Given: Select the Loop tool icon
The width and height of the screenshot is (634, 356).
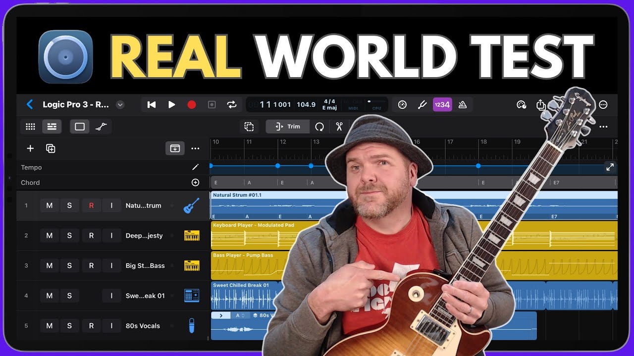Looking at the screenshot, I should pos(319,127).
